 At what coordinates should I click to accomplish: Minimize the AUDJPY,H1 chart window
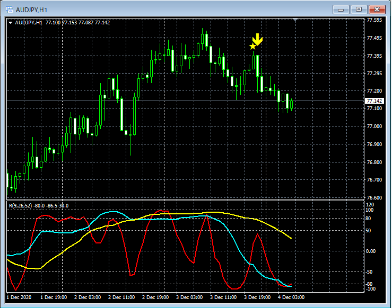pyautogui.click(x=341, y=9)
